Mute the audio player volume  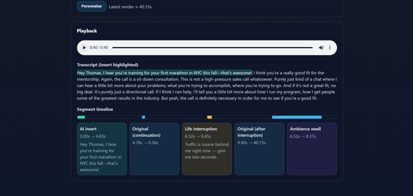pyautogui.click(x=321, y=48)
